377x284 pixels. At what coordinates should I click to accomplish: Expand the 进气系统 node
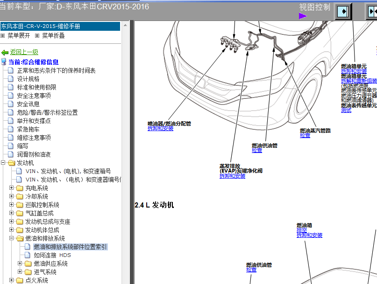pyautogui.click(x=20, y=272)
